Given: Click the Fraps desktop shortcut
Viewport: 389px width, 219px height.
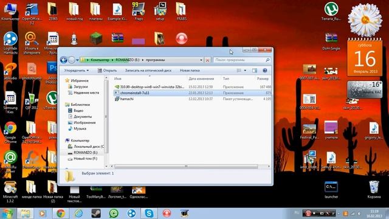Looking at the screenshot, I should 139,12.
